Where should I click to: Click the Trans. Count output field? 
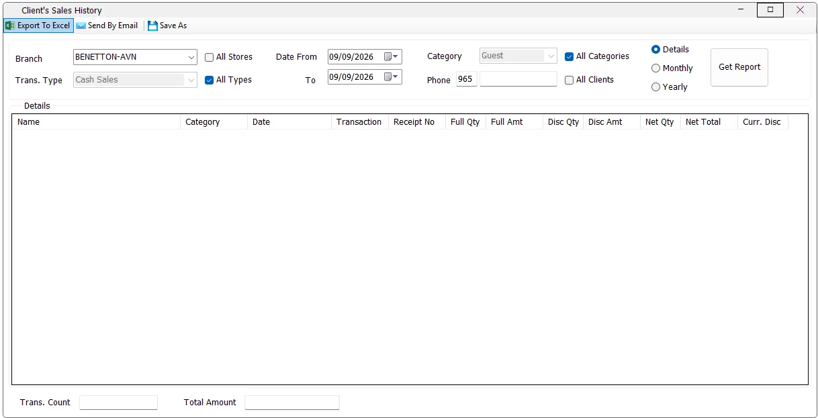pyautogui.click(x=118, y=403)
